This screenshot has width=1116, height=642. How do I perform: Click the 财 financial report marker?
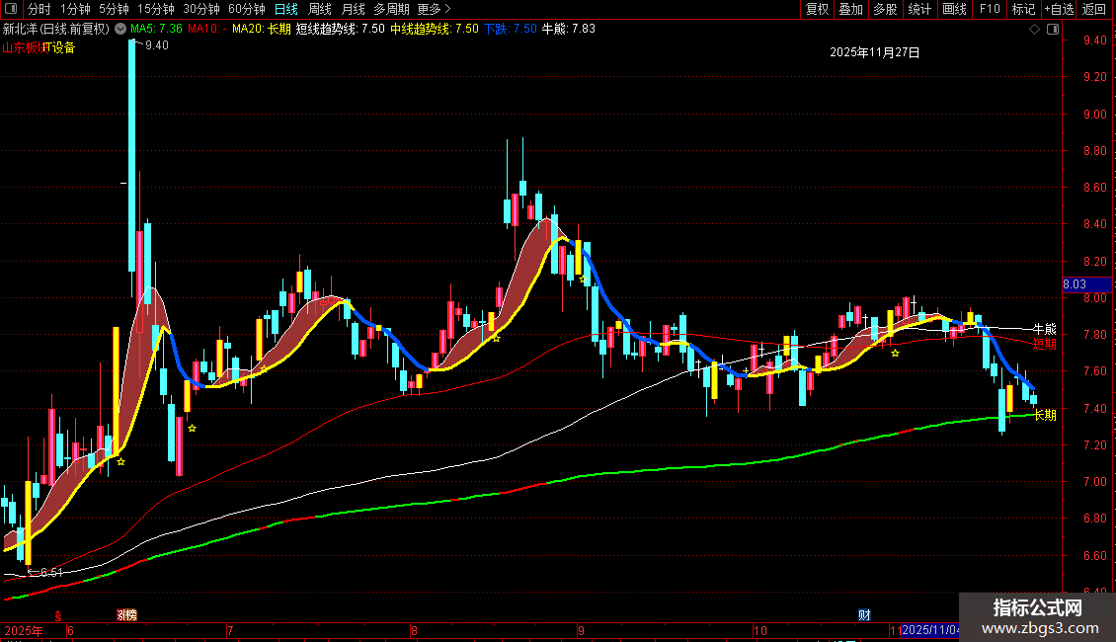[864, 615]
